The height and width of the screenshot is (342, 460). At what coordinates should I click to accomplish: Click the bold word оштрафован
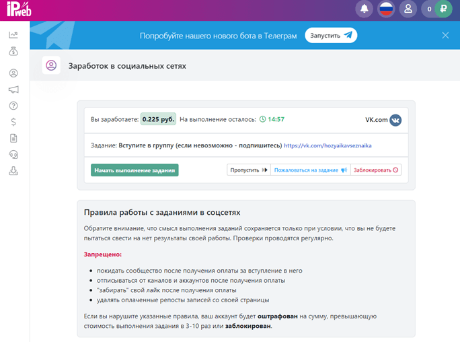(278, 316)
